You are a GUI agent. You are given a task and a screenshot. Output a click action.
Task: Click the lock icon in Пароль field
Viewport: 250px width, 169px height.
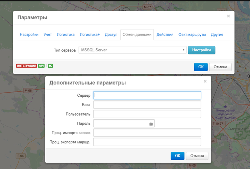pyautogui.click(x=151, y=124)
